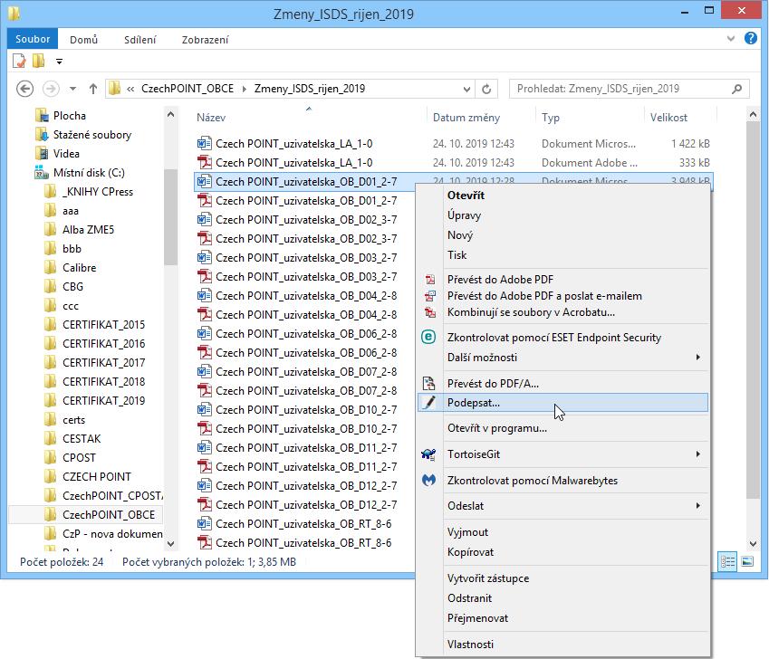769x659 pixels.
Task: Click the Stažené soubory folder icon
Action: pos(42,134)
